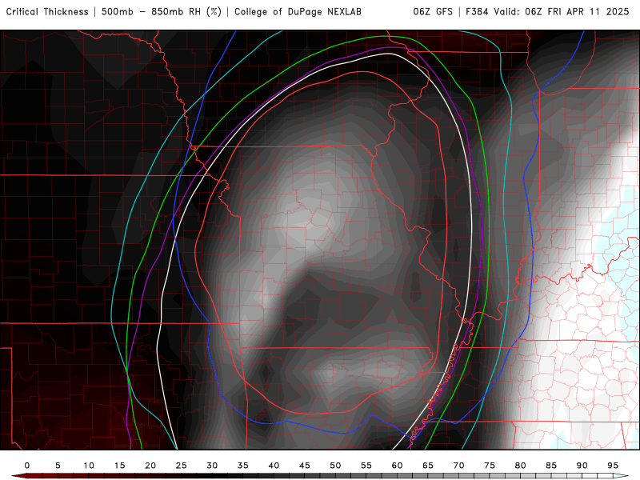Select the "06Z GFS" model run label
Screen dimensions: 640x480
pyautogui.click(x=433, y=12)
